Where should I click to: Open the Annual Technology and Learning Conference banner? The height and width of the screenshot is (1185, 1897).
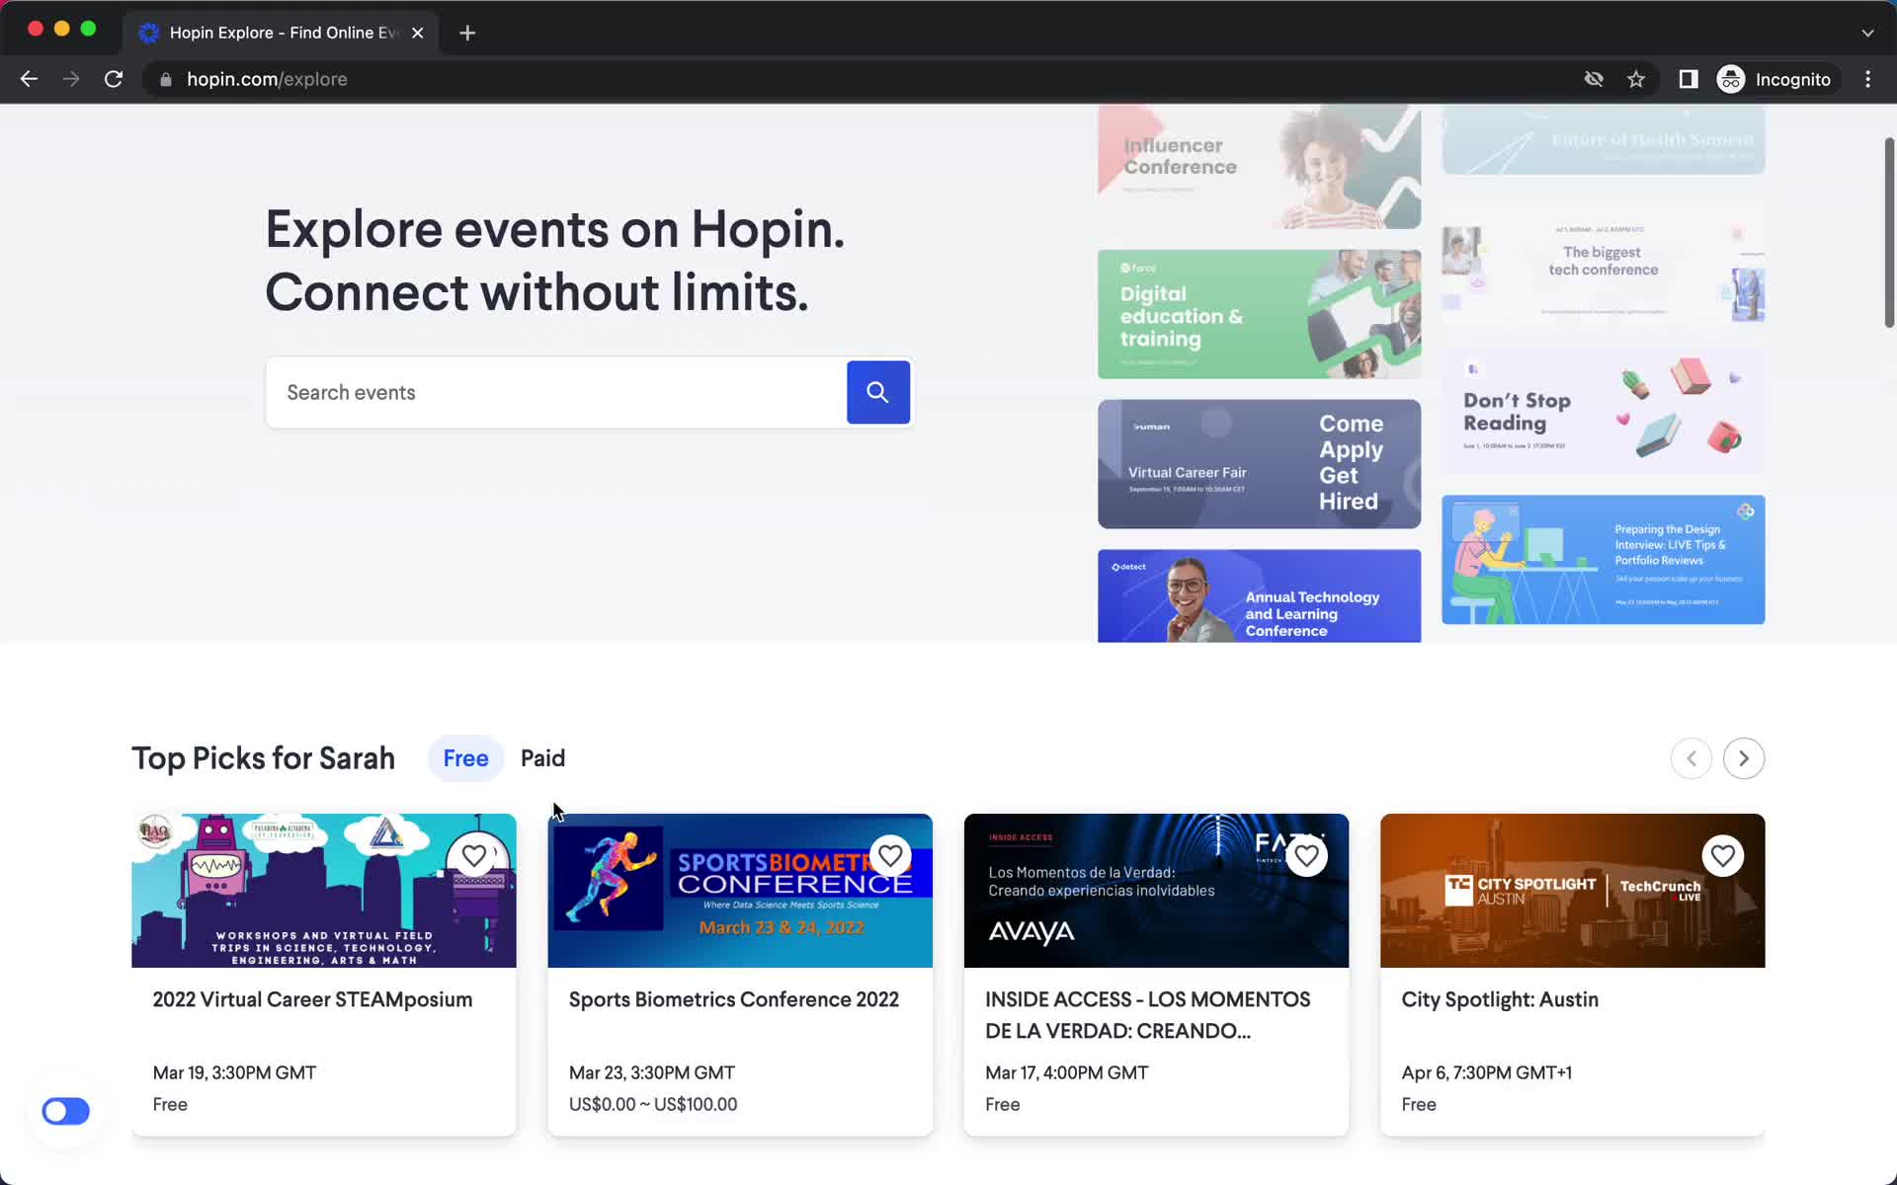pyautogui.click(x=1259, y=596)
